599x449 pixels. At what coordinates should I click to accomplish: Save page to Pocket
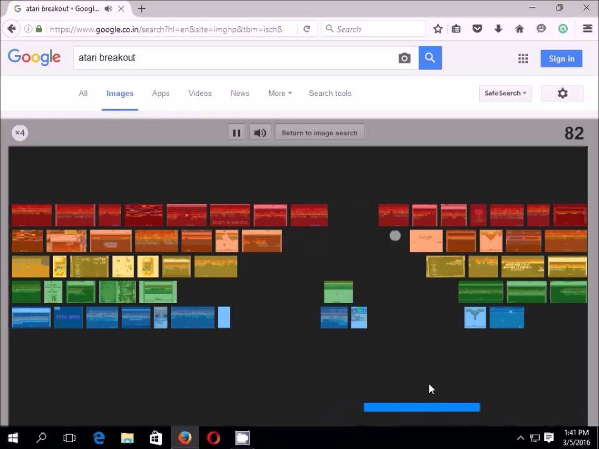[x=477, y=29]
